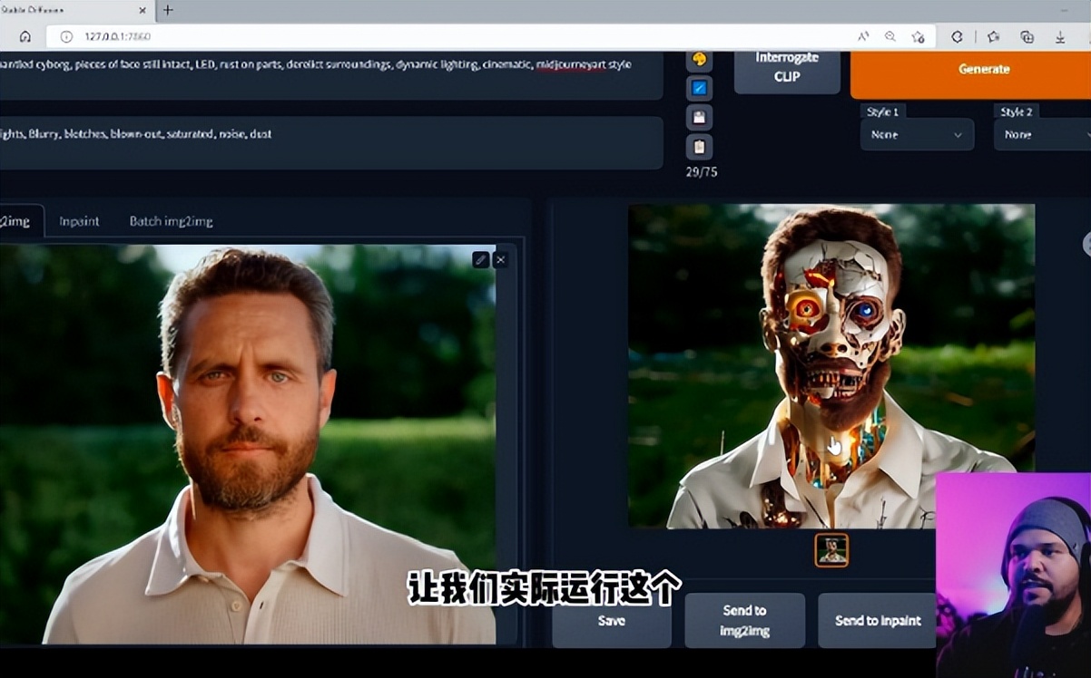Screen dimensions: 1091x678
Task: Send the result to inpaint
Action: point(877,621)
